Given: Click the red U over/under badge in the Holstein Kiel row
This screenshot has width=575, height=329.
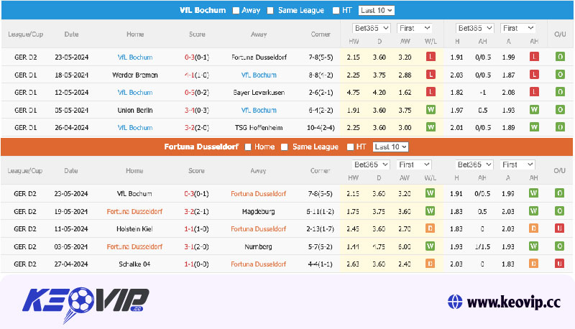Looking at the screenshot, I should tap(559, 228).
